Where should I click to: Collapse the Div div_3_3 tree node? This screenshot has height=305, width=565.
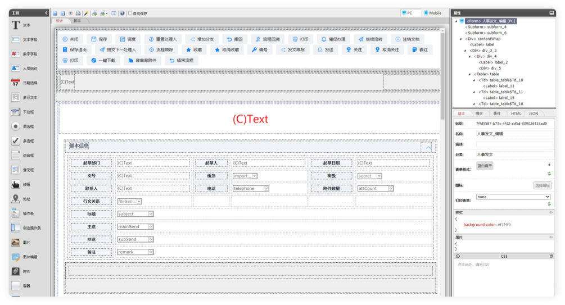(465, 51)
